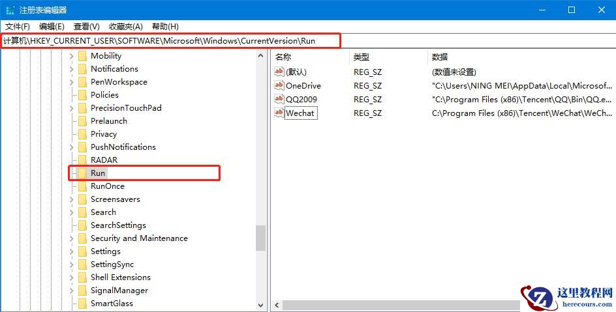Screen dimensions: 616x312
Task: Expand the Security and Maintenance key
Action: (72, 238)
